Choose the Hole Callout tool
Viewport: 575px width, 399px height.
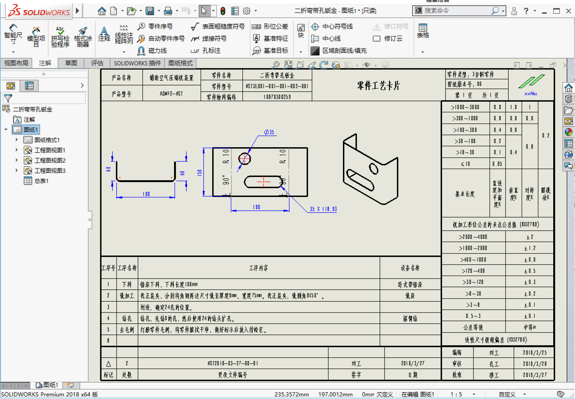click(206, 51)
